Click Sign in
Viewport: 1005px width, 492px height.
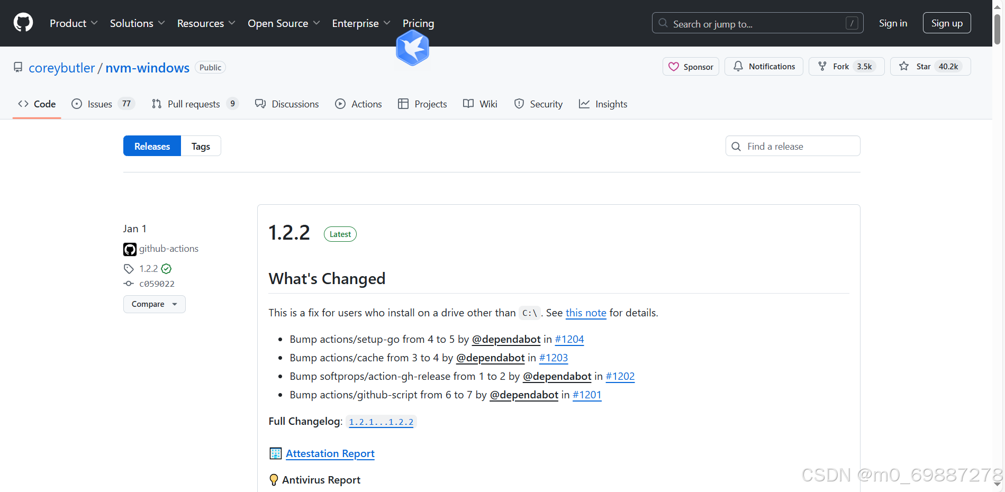(x=893, y=23)
